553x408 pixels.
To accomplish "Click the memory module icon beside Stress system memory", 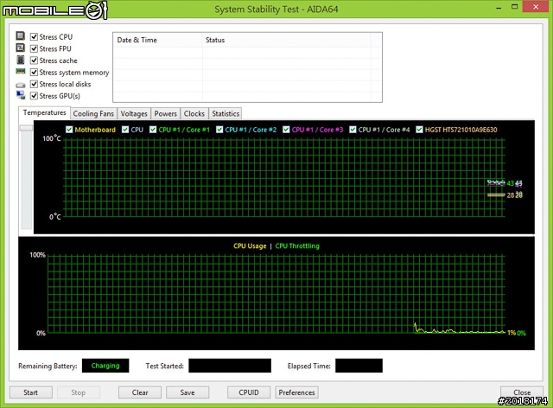I will click(x=21, y=71).
